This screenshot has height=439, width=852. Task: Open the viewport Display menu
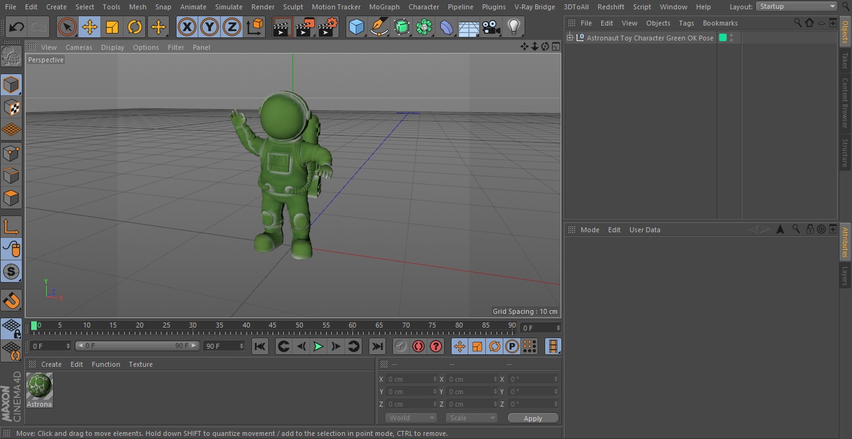coord(112,47)
